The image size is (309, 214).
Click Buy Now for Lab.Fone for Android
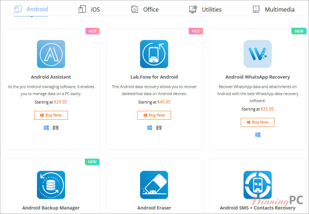[154, 115]
